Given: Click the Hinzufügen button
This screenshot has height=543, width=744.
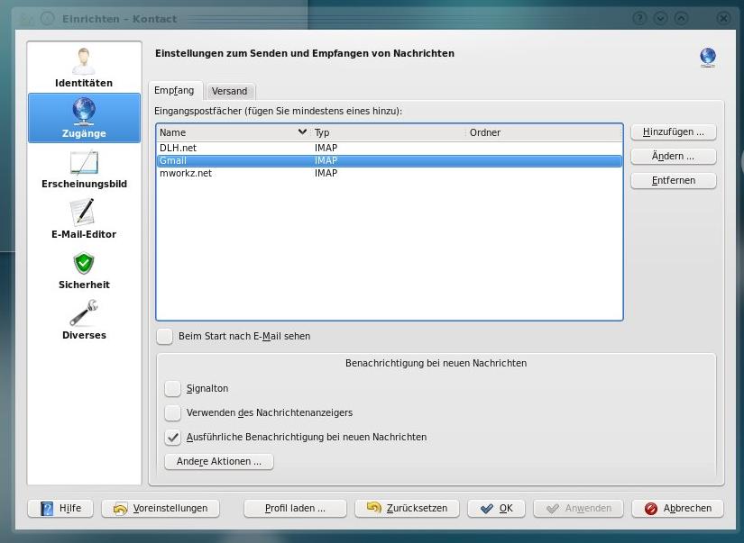Looking at the screenshot, I should tap(673, 132).
